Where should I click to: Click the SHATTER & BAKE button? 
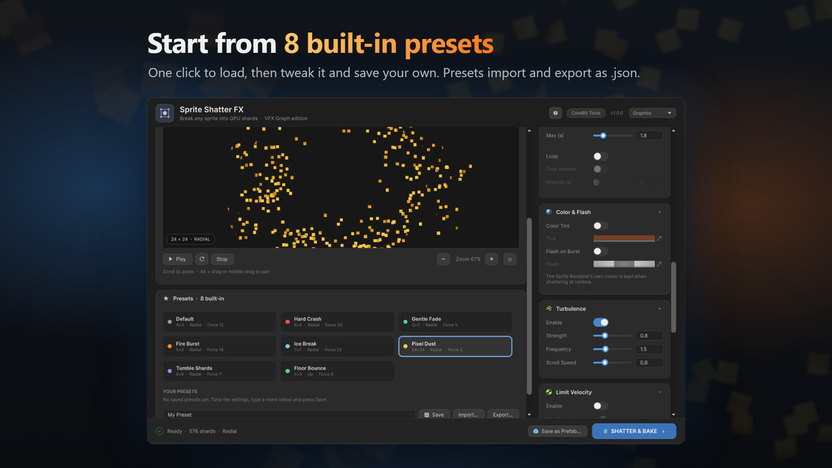[634, 431]
